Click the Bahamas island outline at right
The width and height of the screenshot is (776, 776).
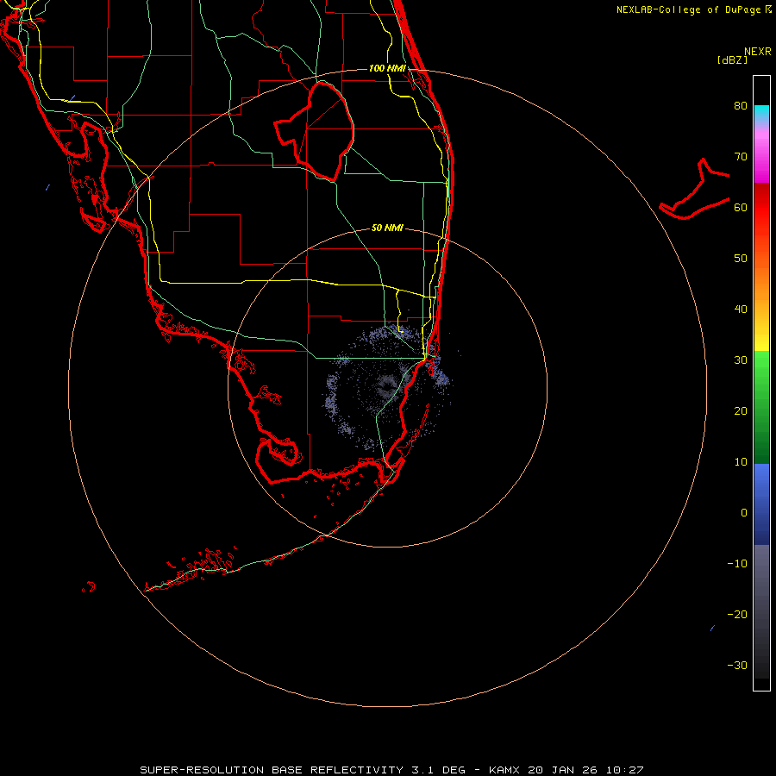[x=694, y=189]
